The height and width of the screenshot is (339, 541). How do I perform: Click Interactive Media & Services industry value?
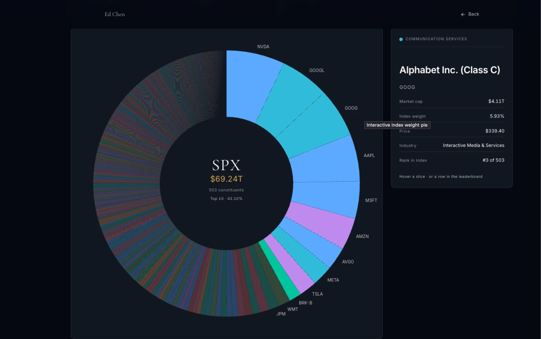click(474, 146)
